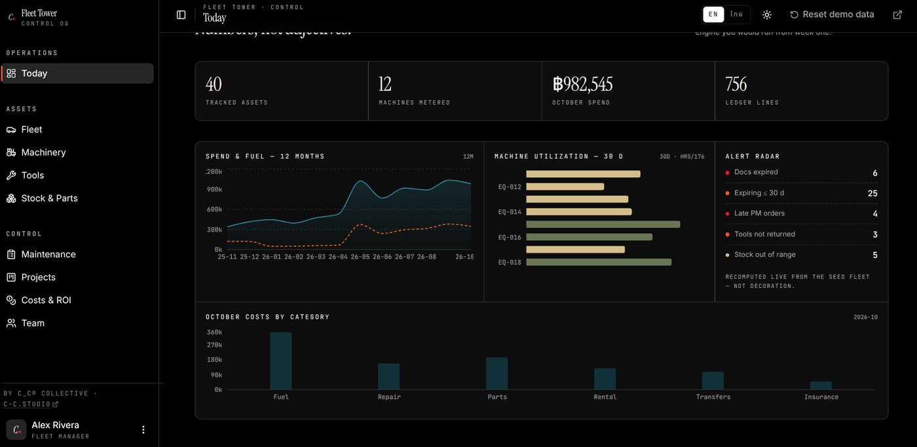Click the 756 Ledger Lines card
This screenshot has width=917, height=447.
(802, 91)
